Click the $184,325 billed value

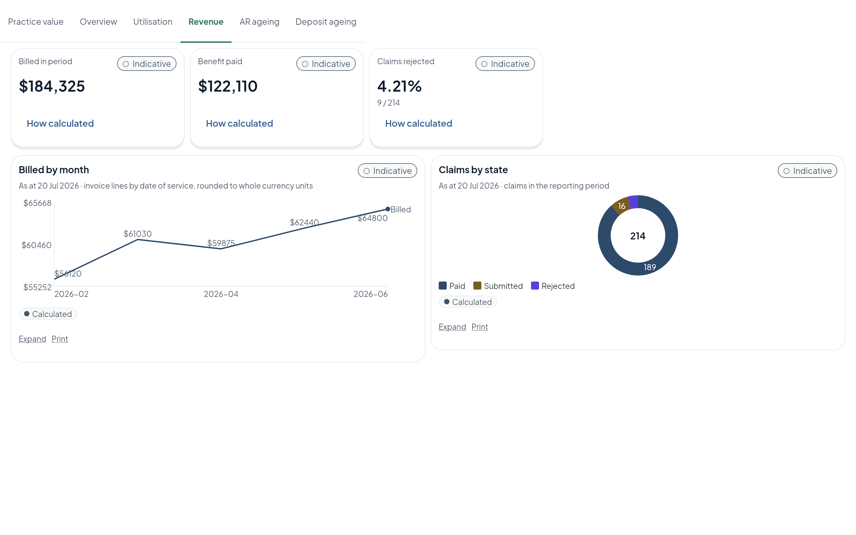coord(52,86)
